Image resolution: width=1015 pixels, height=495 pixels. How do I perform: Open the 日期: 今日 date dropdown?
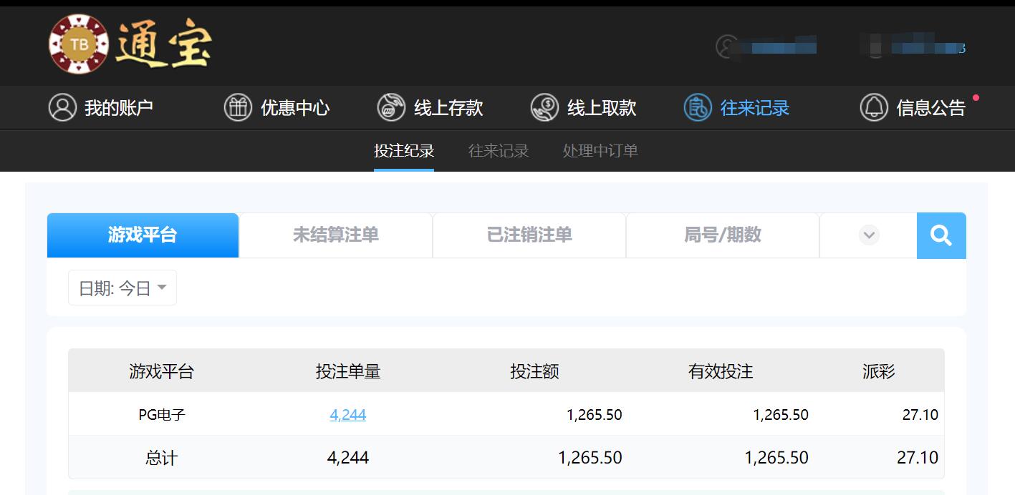(122, 287)
